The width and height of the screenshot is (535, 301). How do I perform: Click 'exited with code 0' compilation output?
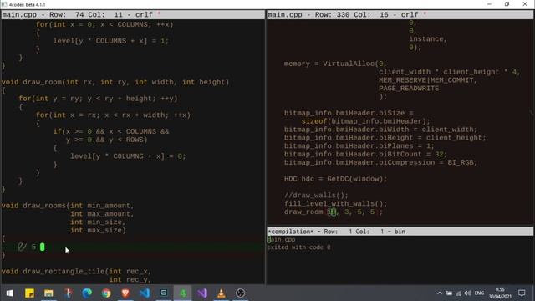pyautogui.click(x=299, y=247)
